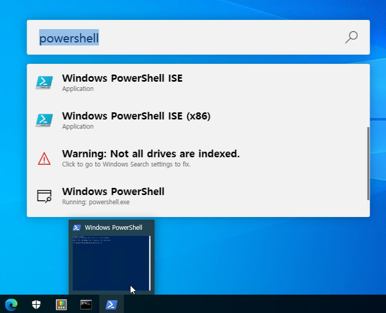Click the 'Not all drives are indexed' warning

pyautogui.click(x=151, y=154)
